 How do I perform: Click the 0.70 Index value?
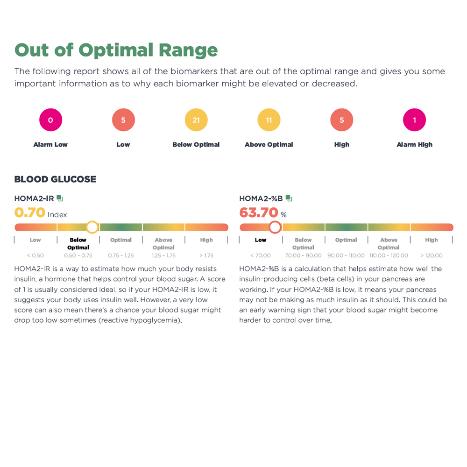(30, 213)
